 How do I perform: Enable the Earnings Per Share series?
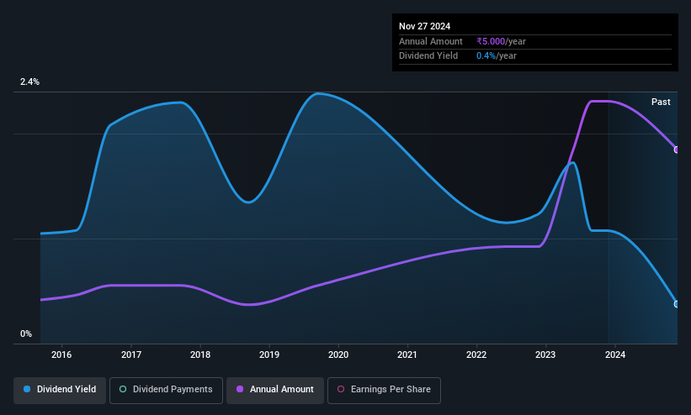384,390
